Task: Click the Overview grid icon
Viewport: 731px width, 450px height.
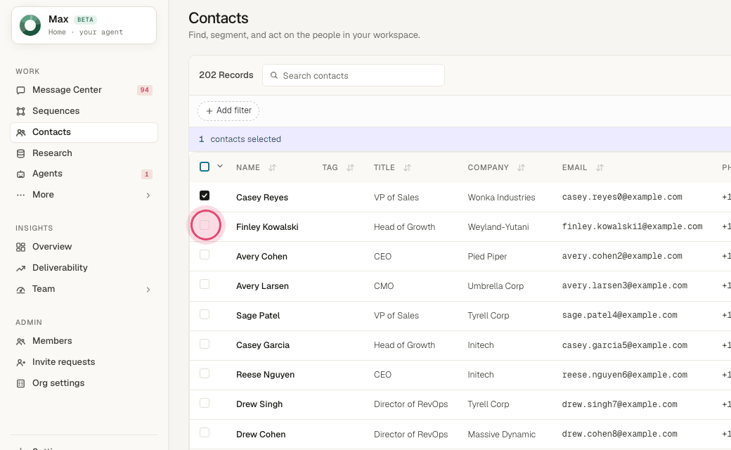Action: (20, 247)
